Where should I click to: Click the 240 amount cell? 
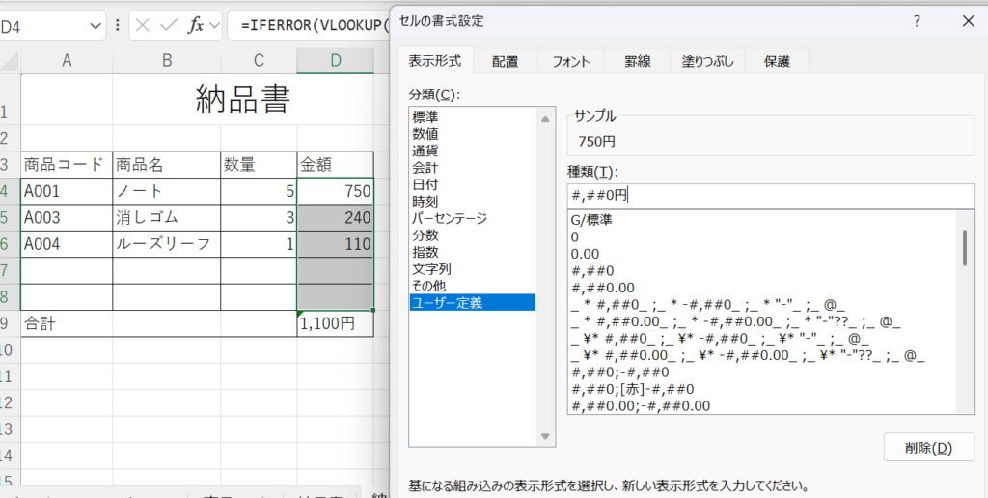[x=335, y=217]
